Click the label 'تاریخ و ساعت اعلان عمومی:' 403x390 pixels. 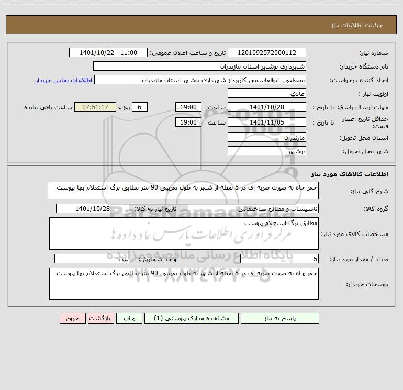click(187, 53)
